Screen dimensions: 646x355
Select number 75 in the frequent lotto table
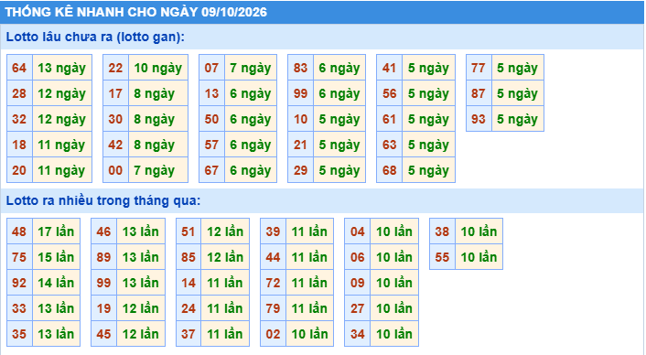click(19, 256)
